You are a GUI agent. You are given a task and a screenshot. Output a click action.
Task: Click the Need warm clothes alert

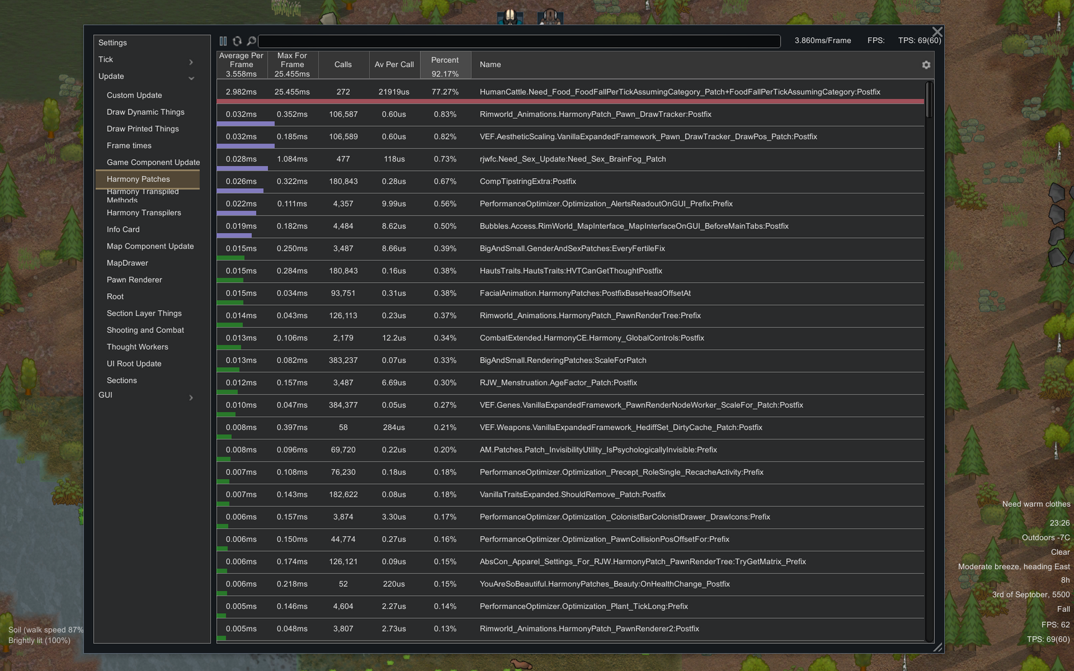tap(1036, 504)
